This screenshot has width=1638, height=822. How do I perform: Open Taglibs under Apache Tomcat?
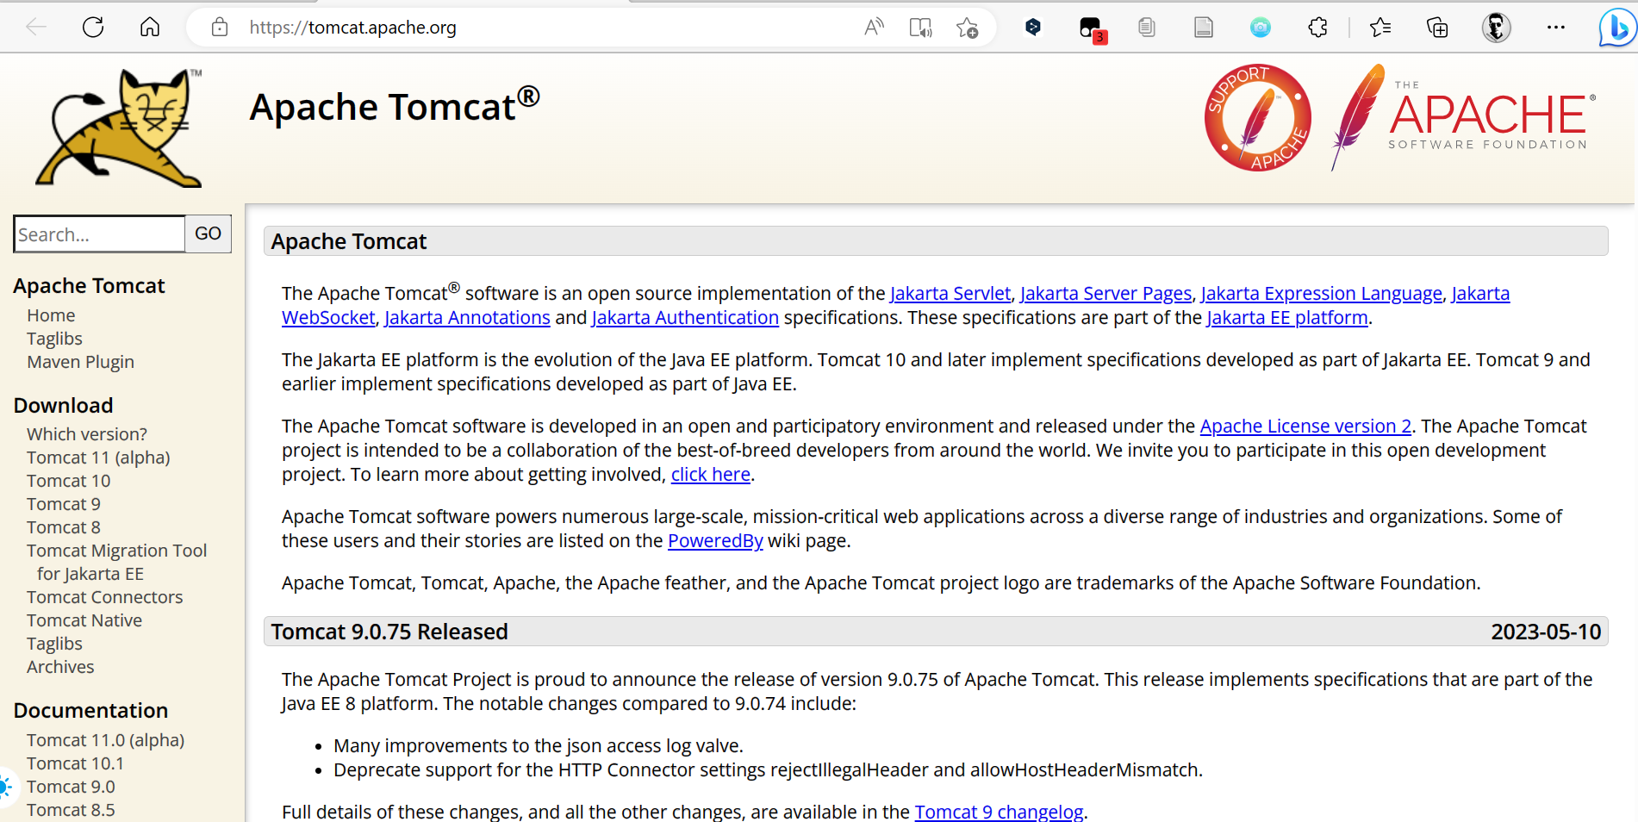[54, 339]
